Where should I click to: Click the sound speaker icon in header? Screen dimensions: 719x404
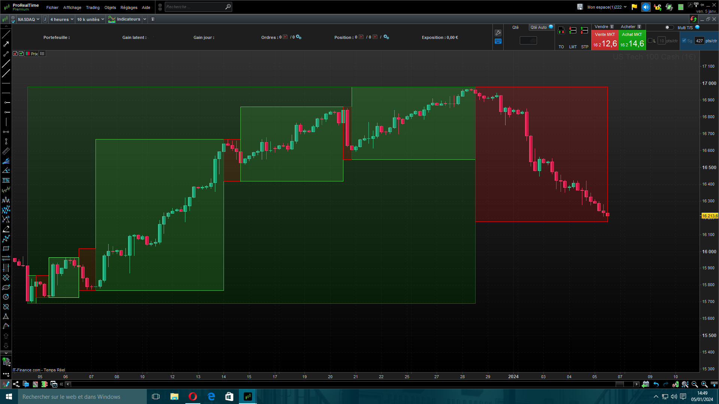(x=646, y=7)
